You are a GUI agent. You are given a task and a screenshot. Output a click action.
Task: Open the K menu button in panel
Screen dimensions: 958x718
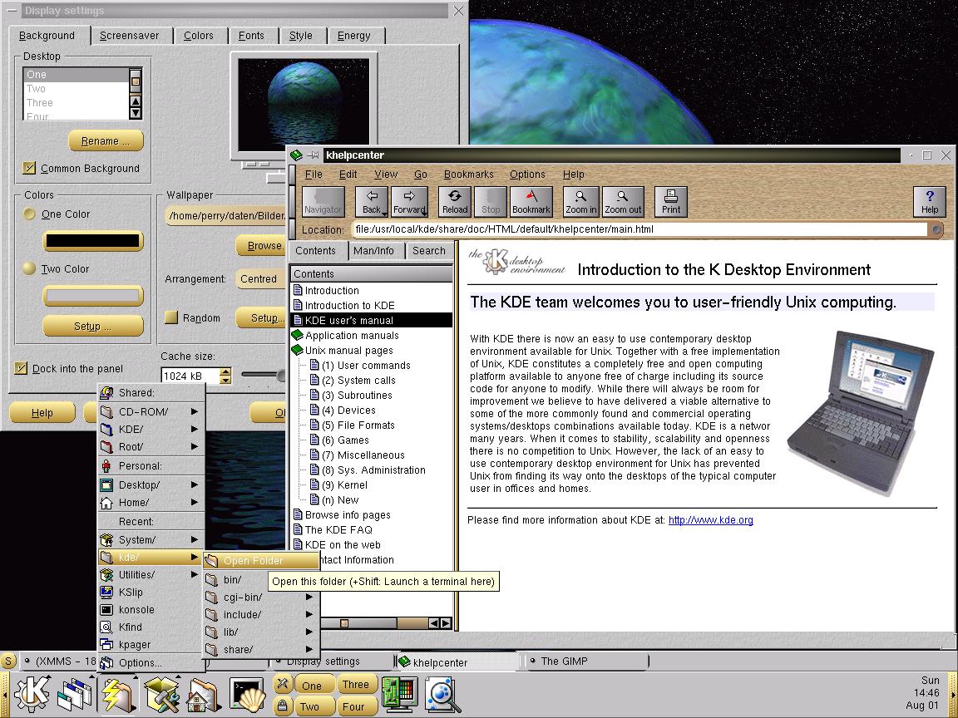[x=31, y=693]
